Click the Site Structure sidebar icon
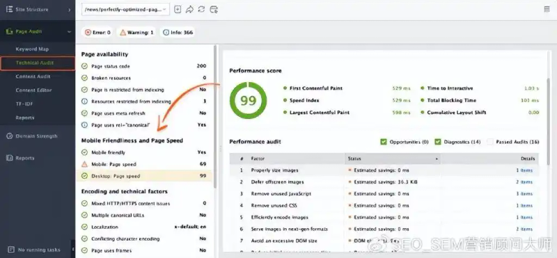557x258 pixels. [x=9, y=9]
